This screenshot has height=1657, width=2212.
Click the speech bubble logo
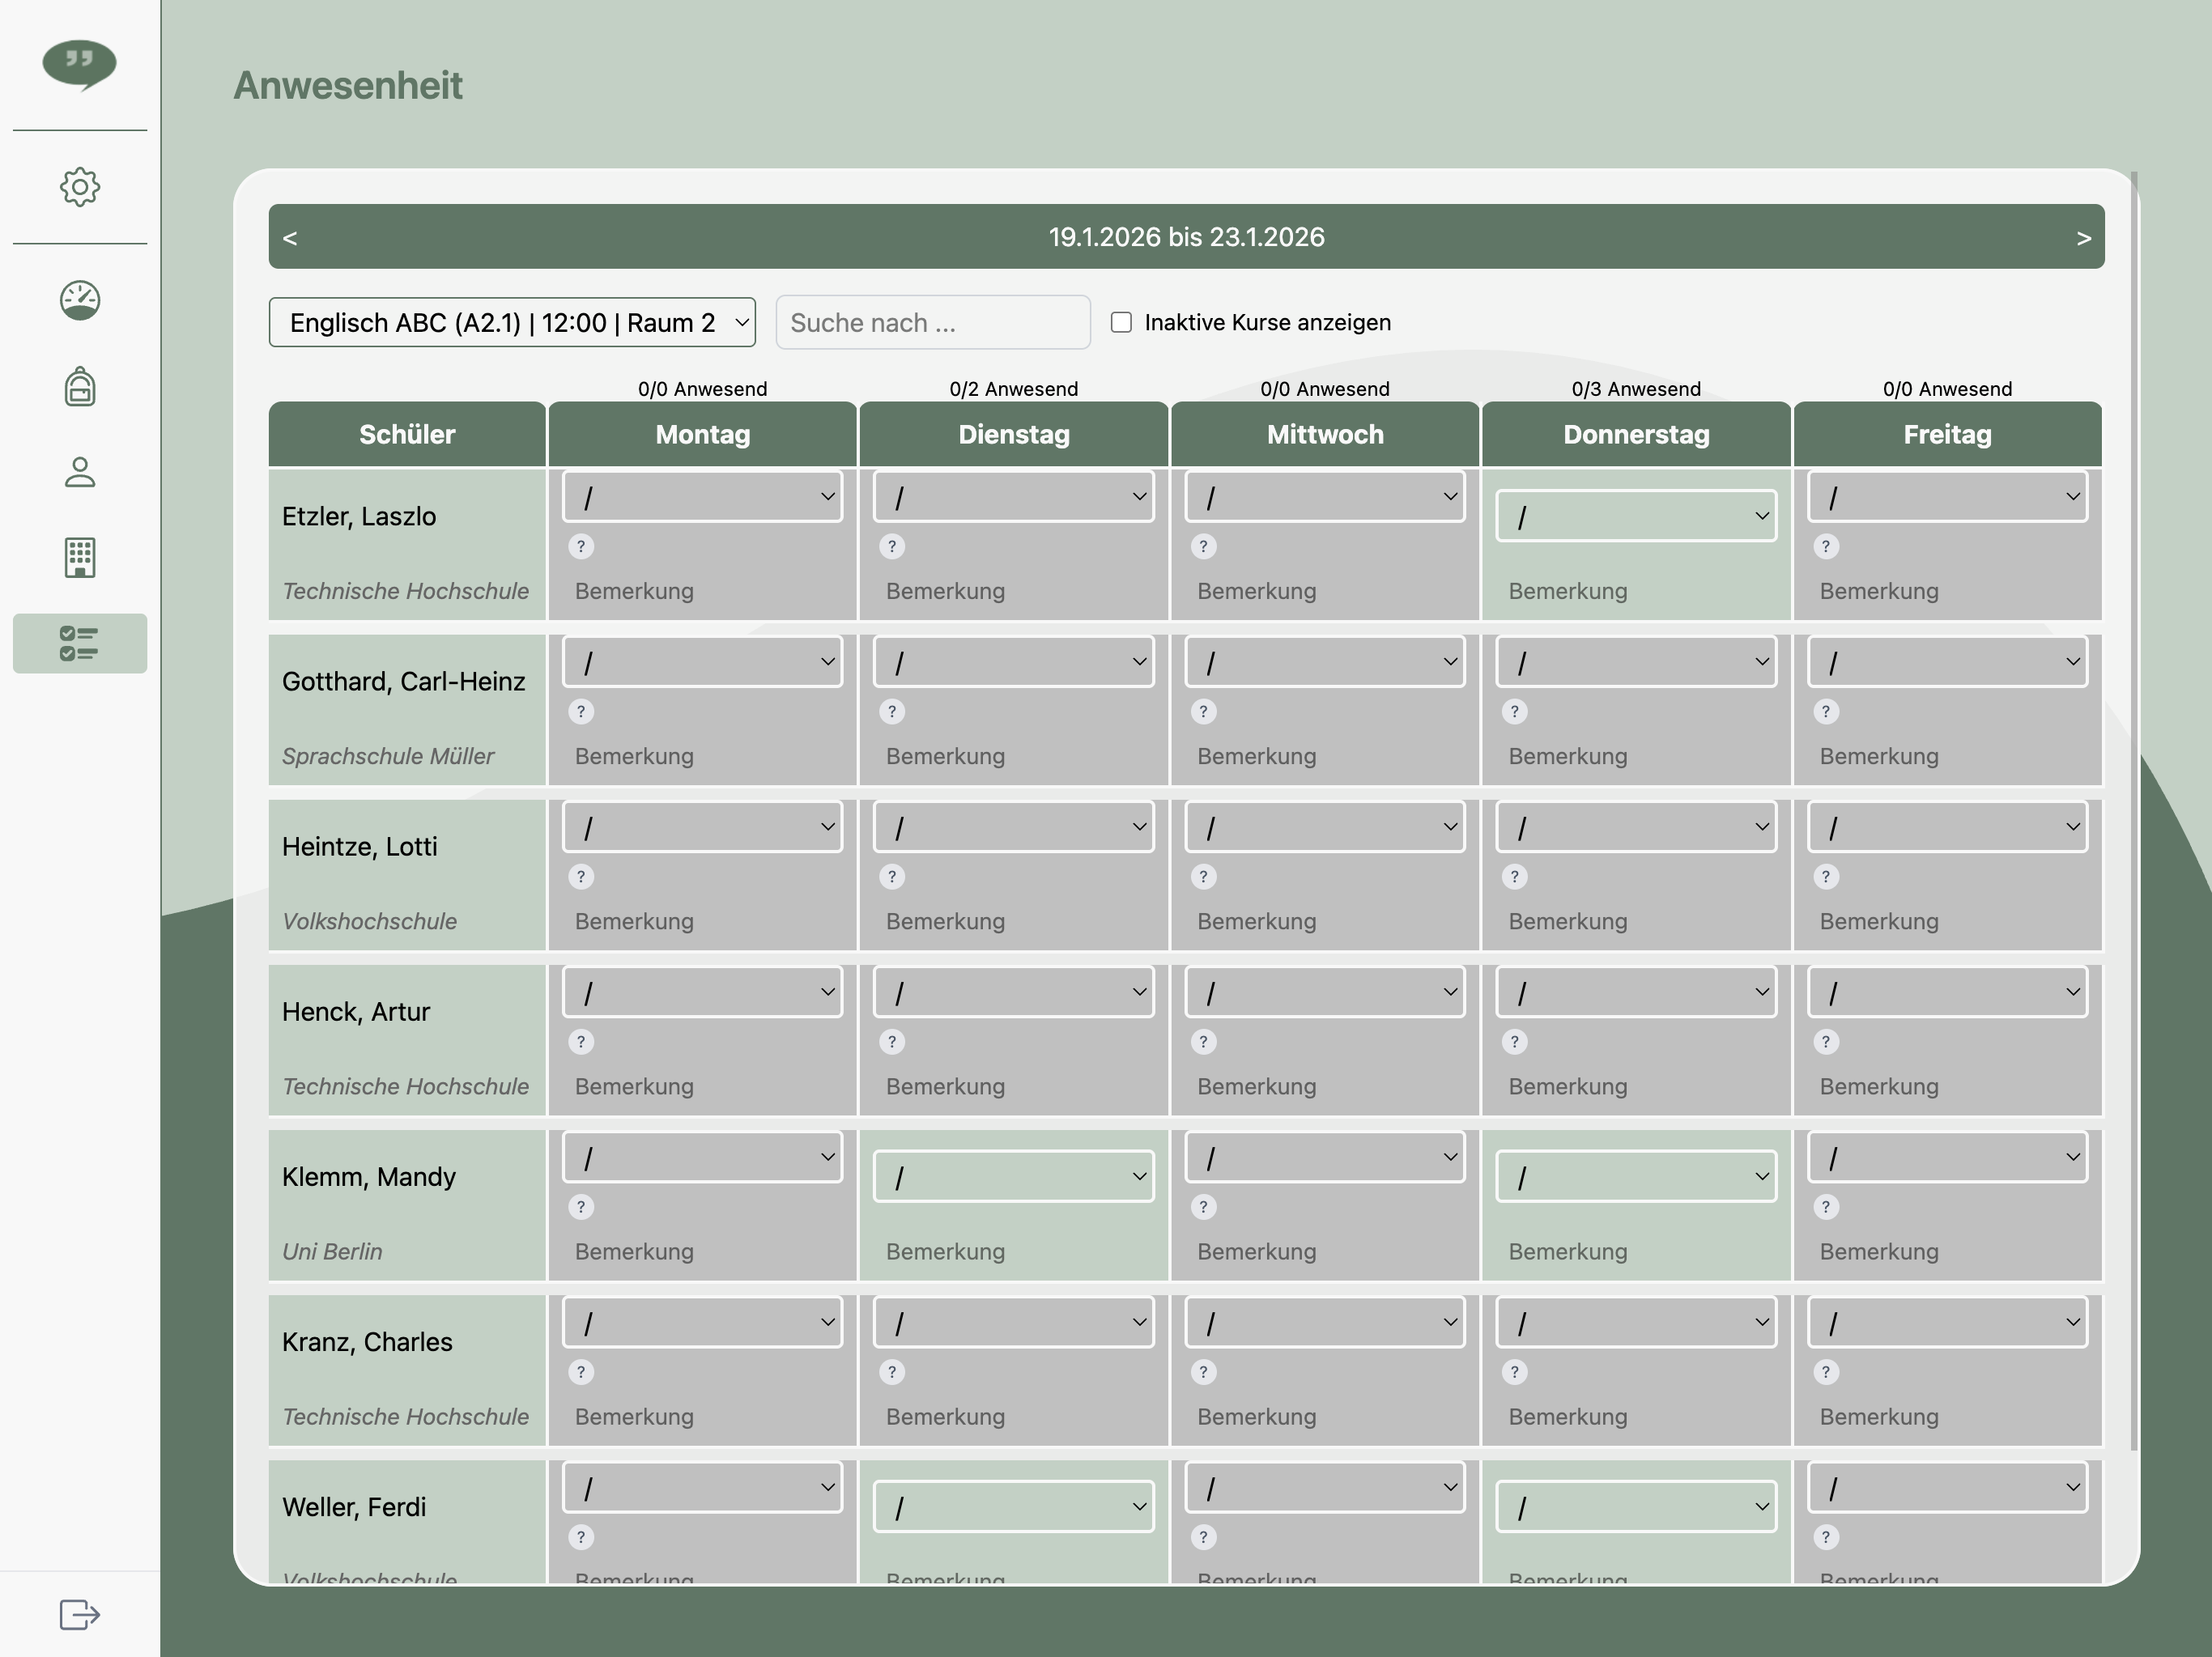tap(80, 65)
